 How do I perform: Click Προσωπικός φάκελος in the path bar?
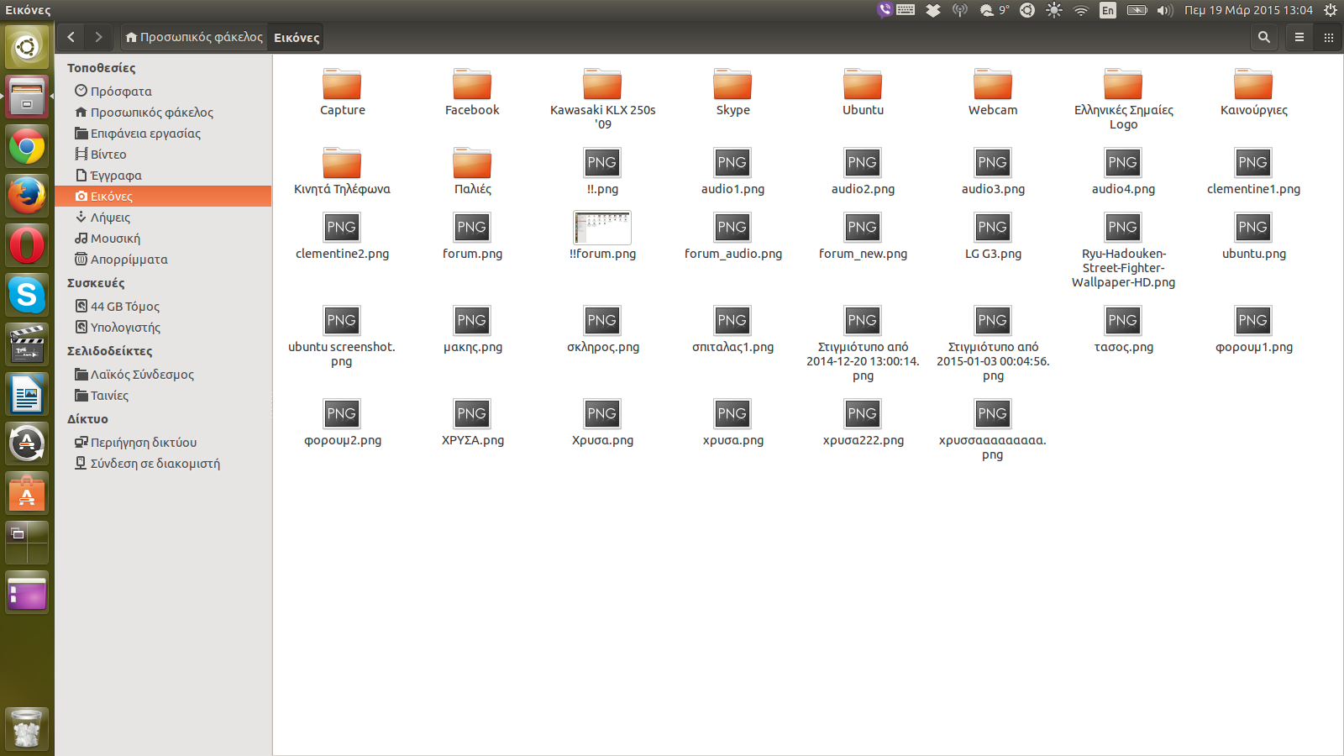click(x=194, y=37)
